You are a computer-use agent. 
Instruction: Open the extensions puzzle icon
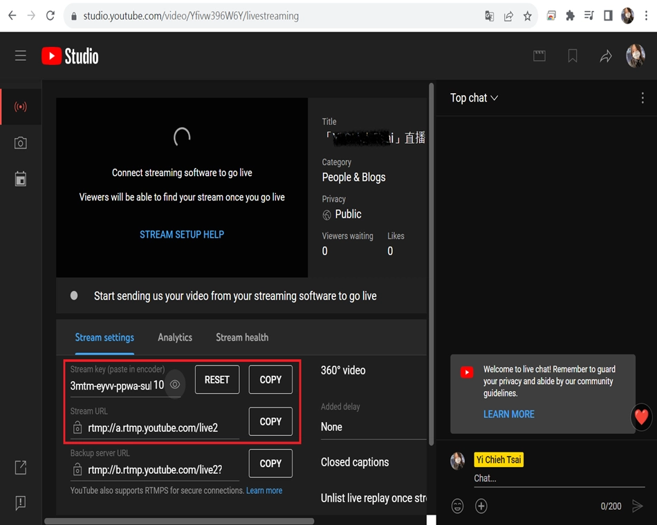(x=571, y=16)
